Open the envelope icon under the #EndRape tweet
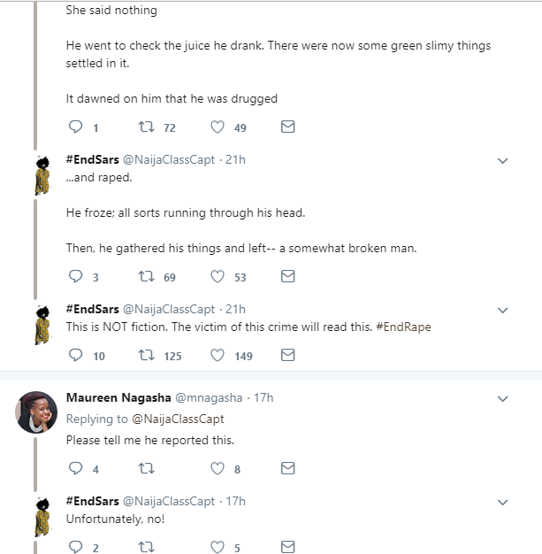 tap(287, 356)
